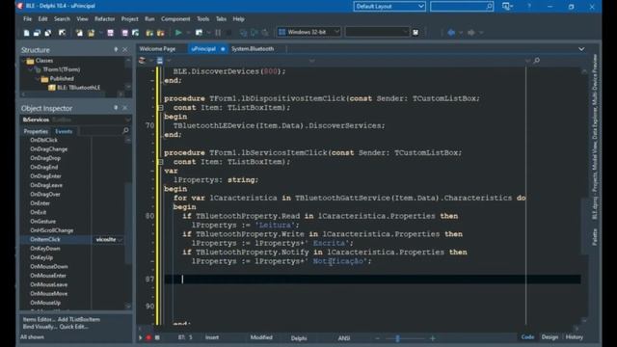Click the Back navigation arrow
Viewport: 617px width, 347px height.
coord(451,33)
